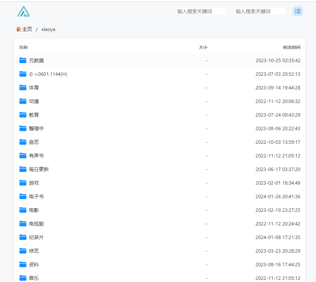Image resolution: width=316 pixels, height=282 pixels.
Task: Click folder icon of 动漫
Action: [23, 101]
